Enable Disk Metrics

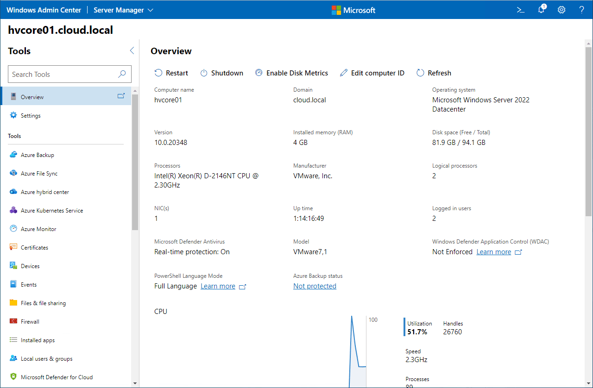291,73
